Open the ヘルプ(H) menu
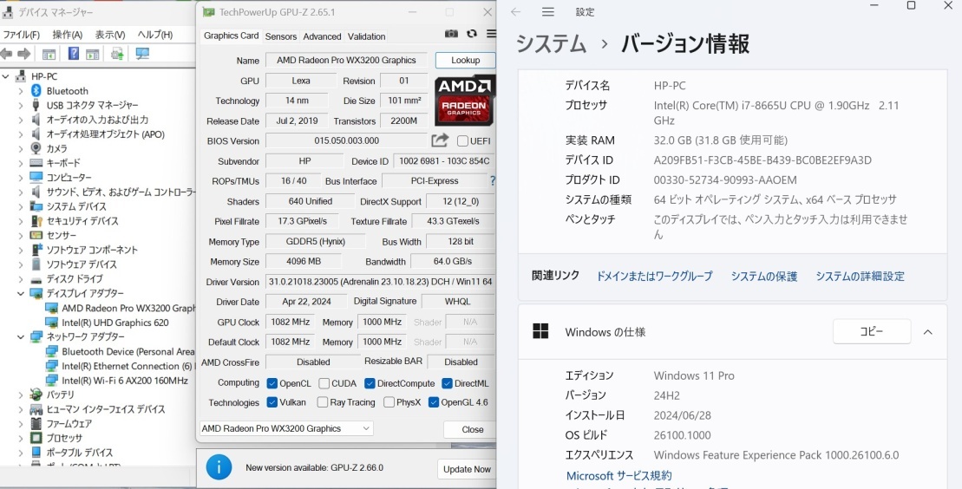The width and height of the screenshot is (962, 489). 155,35
